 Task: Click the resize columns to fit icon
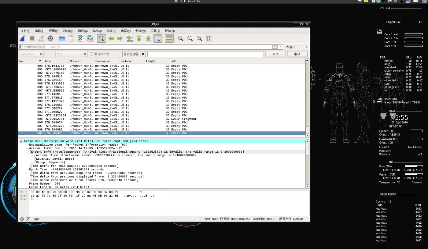(x=209, y=39)
